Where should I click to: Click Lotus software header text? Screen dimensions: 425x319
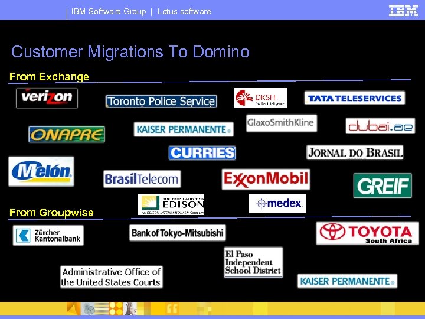pyautogui.click(x=184, y=11)
